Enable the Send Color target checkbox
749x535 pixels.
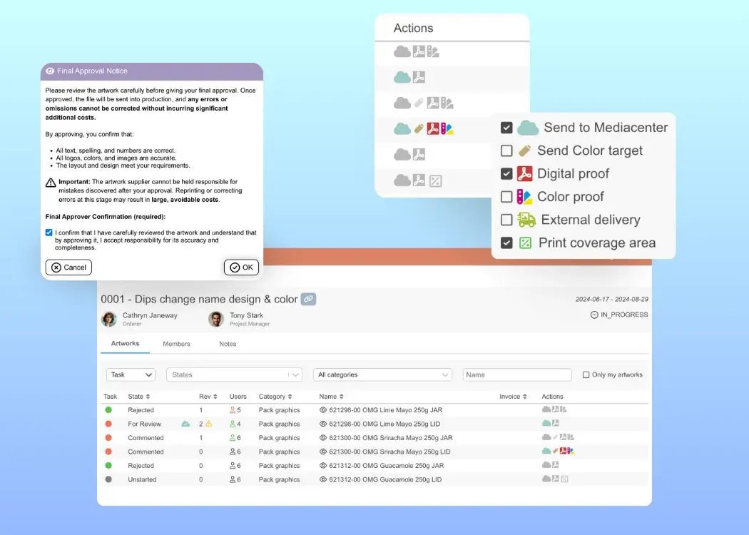(x=506, y=151)
